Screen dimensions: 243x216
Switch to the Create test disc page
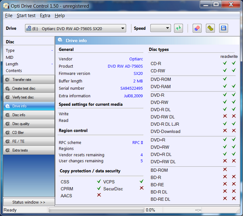click(x=29, y=89)
